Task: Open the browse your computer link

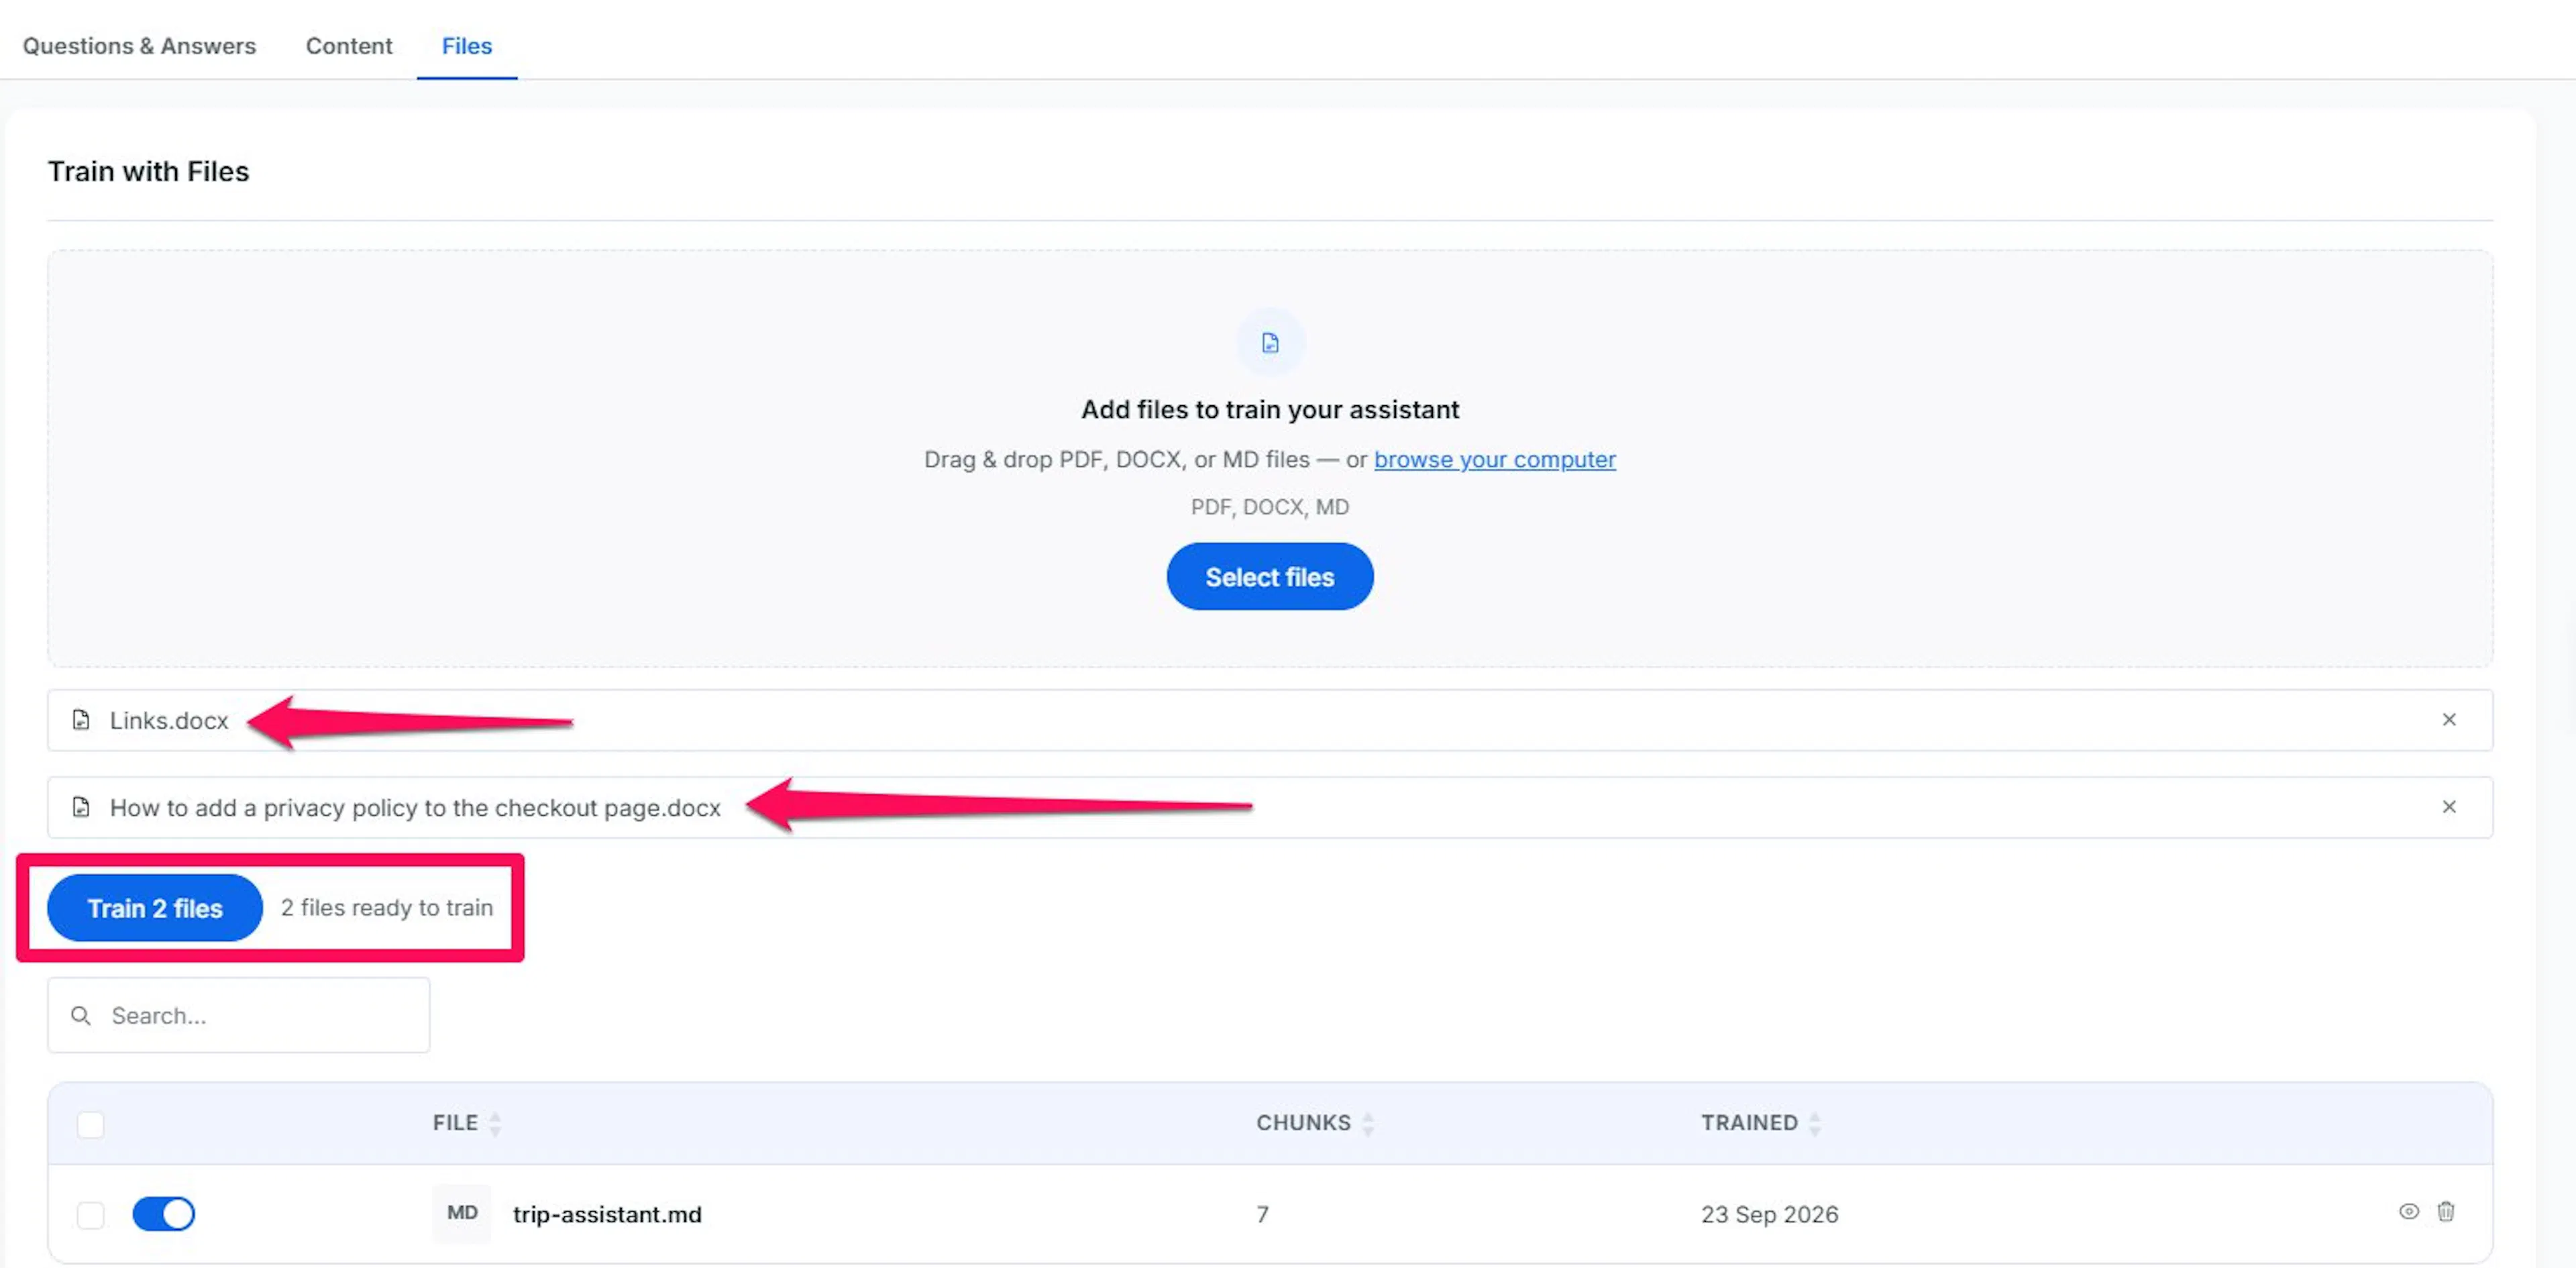Action: tap(1494, 459)
